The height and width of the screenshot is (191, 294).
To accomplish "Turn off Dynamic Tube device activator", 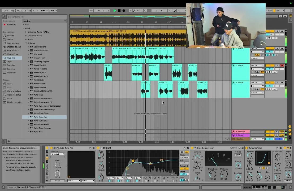I will click(247, 148).
